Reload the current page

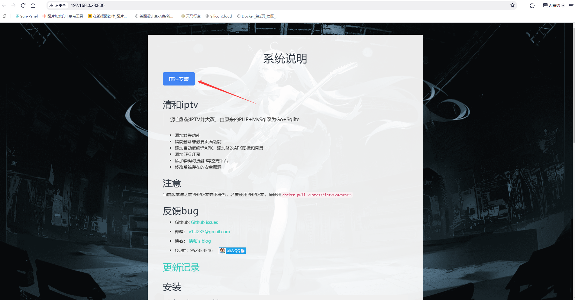tap(23, 5)
